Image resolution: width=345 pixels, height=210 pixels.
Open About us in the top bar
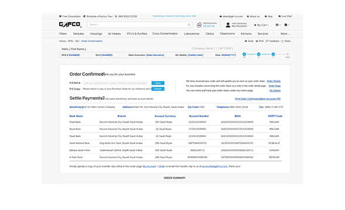click(x=253, y=16)
